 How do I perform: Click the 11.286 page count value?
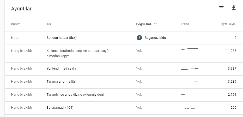pyautogui.click(x=231, y=51)
